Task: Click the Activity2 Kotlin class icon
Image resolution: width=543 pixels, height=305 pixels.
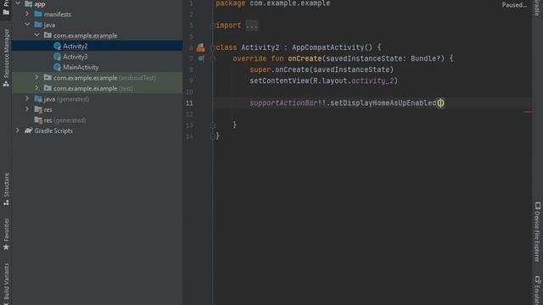Action: click(57, 46)
